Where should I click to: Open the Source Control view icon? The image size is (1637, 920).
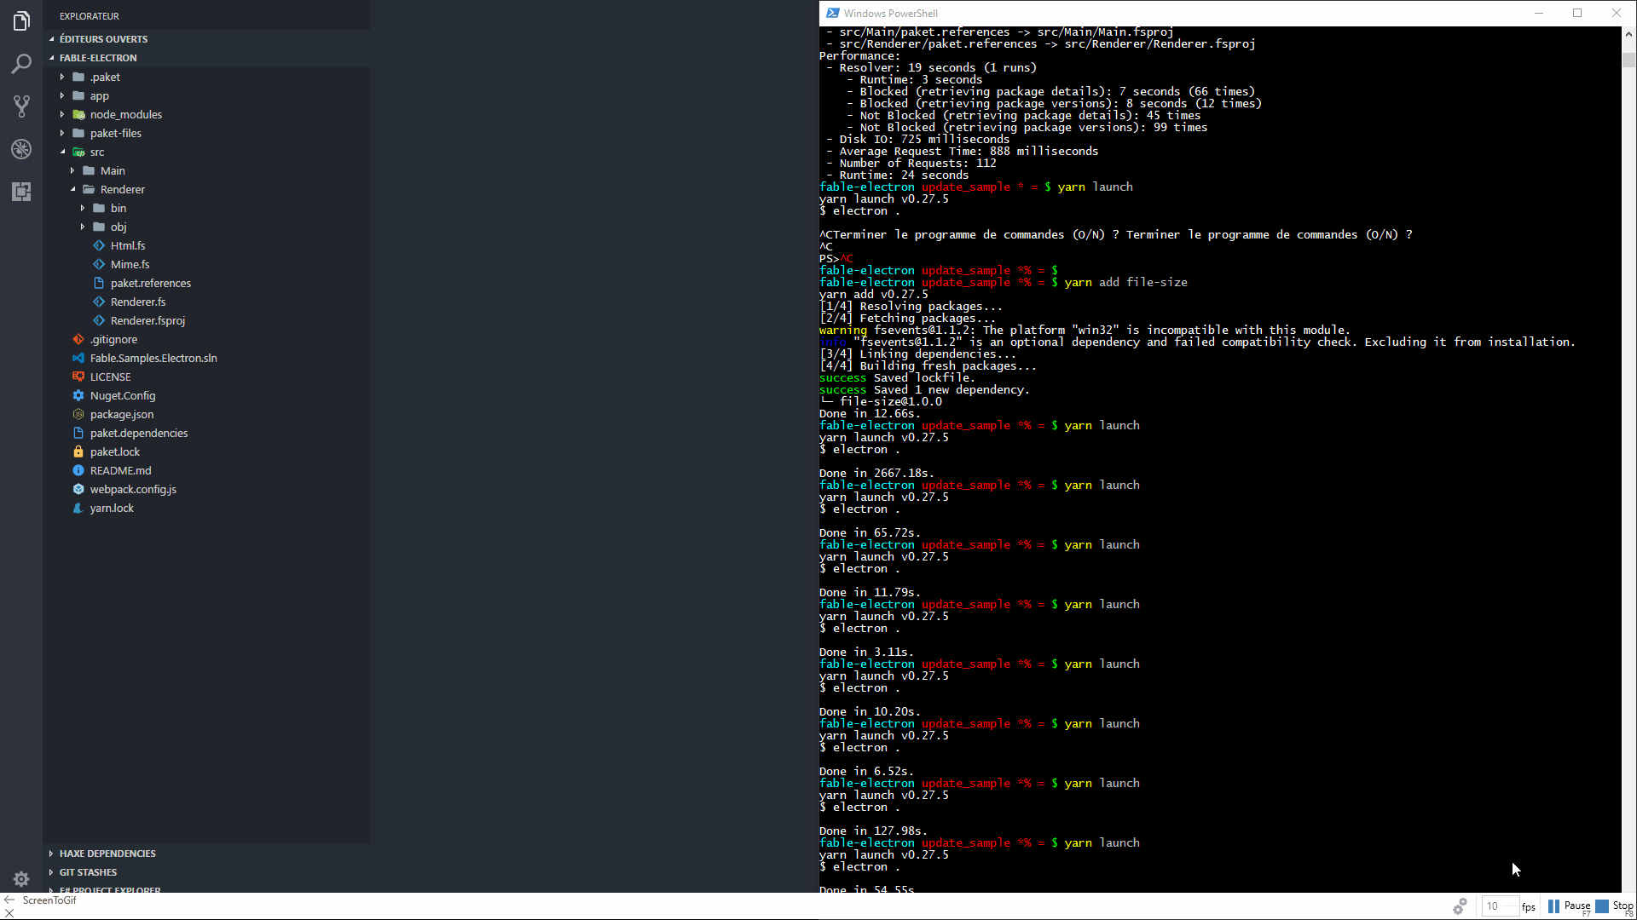tap(21, 106)
